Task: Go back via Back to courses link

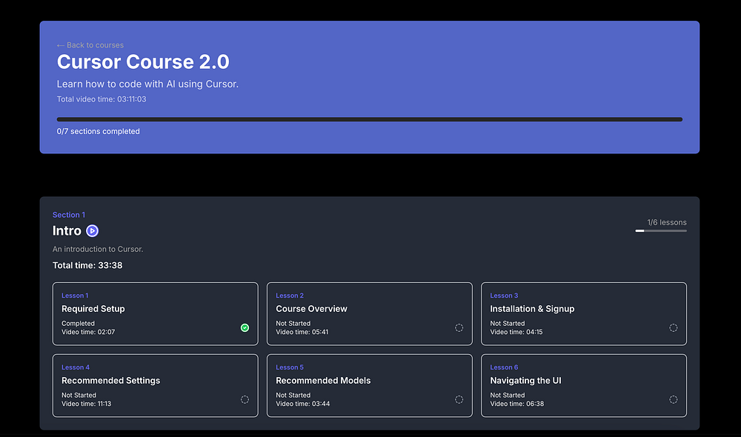Action: pyautogui.click(x=90, y=45)
